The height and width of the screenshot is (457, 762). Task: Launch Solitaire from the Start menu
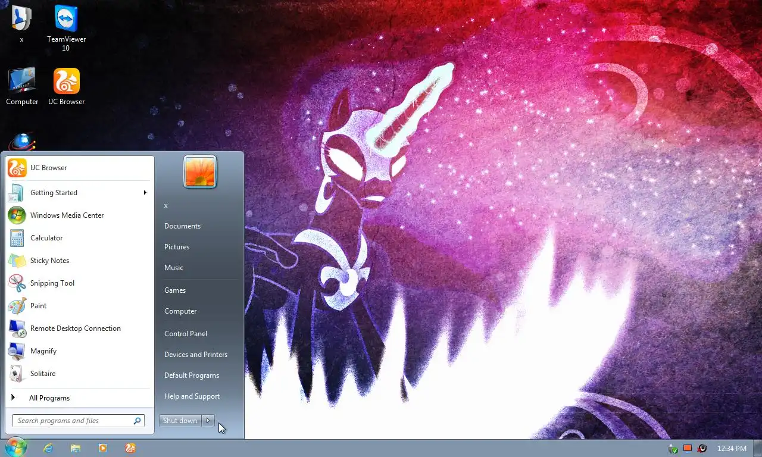click(79, 374)
